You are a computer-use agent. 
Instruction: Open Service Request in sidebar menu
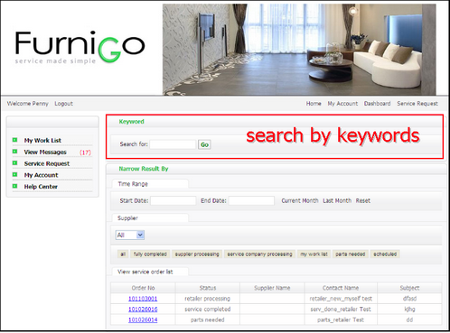click(47, 163)
